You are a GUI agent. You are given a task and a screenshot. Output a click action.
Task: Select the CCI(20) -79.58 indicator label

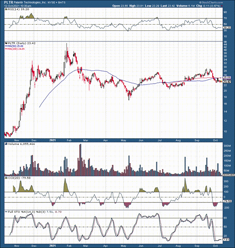pos(19,178)
